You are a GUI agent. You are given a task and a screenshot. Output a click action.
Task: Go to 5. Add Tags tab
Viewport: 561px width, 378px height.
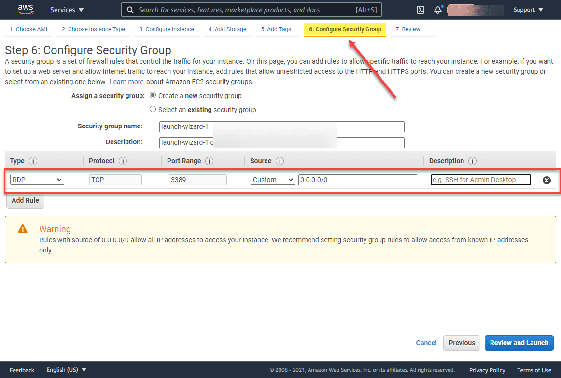click(276, 29)
